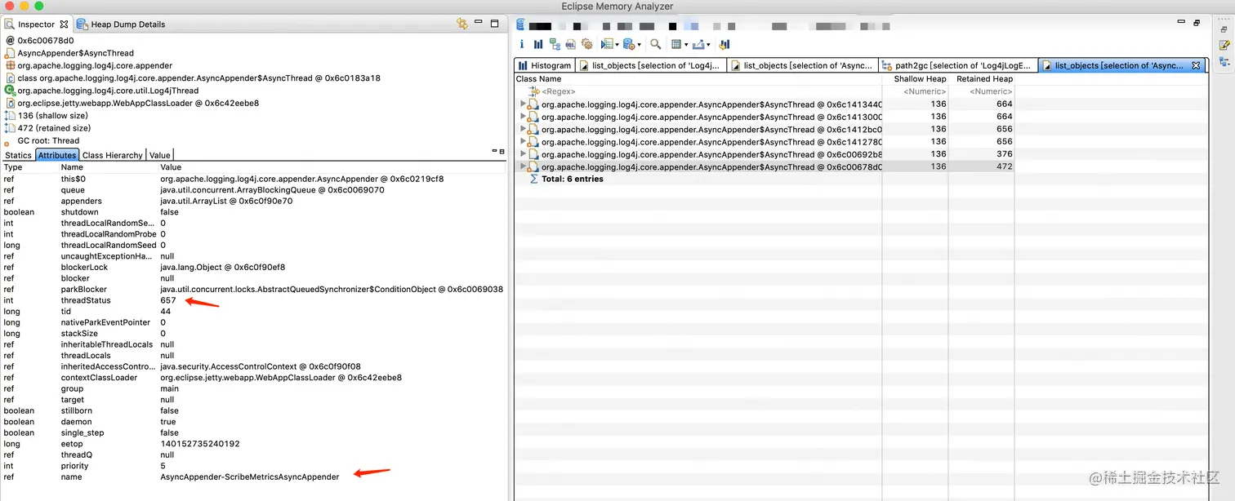The image size is (1235, 501).
Task: Open the Dominator Tree toolbar icon
Action: [x=555, y=44]
